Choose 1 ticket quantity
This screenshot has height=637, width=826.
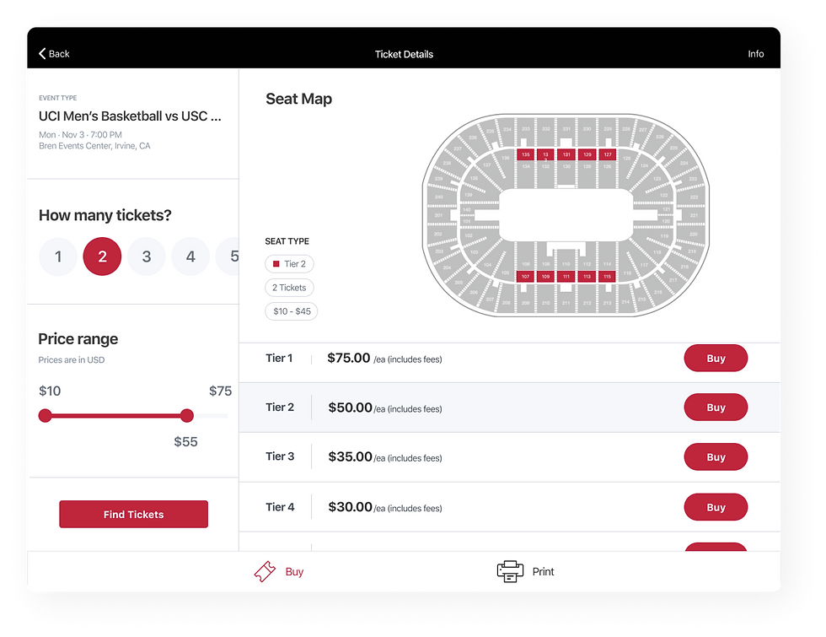[58, 256]
